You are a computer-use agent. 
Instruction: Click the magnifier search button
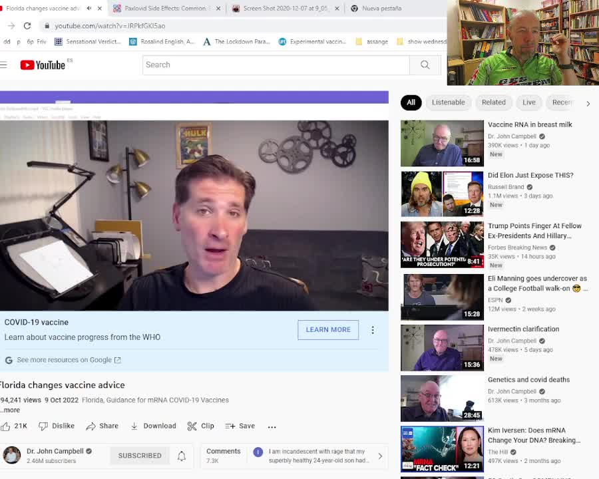(x=425, y=65)
